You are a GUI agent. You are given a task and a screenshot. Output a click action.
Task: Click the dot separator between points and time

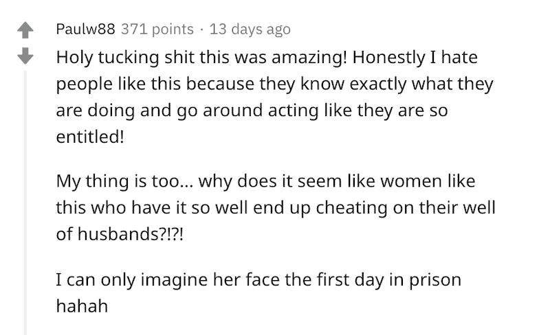201,30
